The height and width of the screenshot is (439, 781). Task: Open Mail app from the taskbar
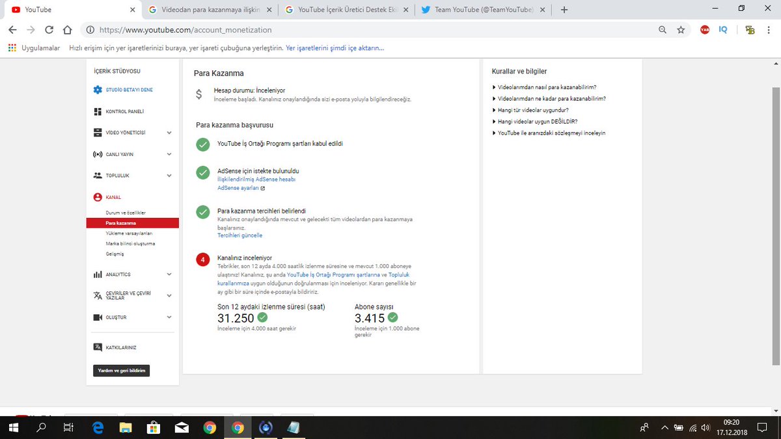point(182,427)
